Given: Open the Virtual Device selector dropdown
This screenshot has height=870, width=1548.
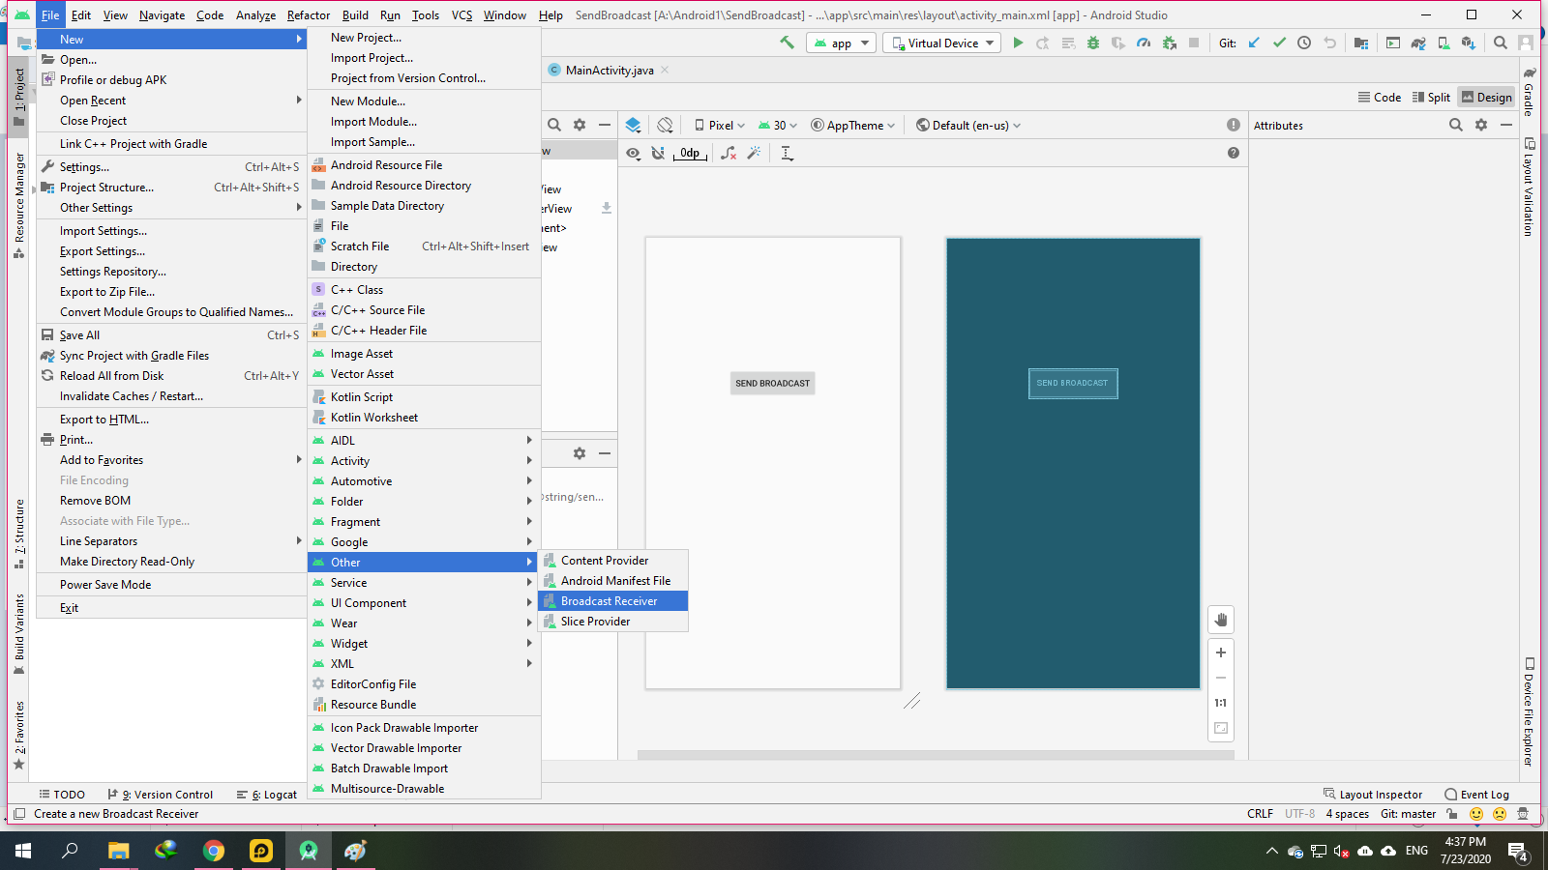Looking at the screenshot, I should [x=941, y=43].
